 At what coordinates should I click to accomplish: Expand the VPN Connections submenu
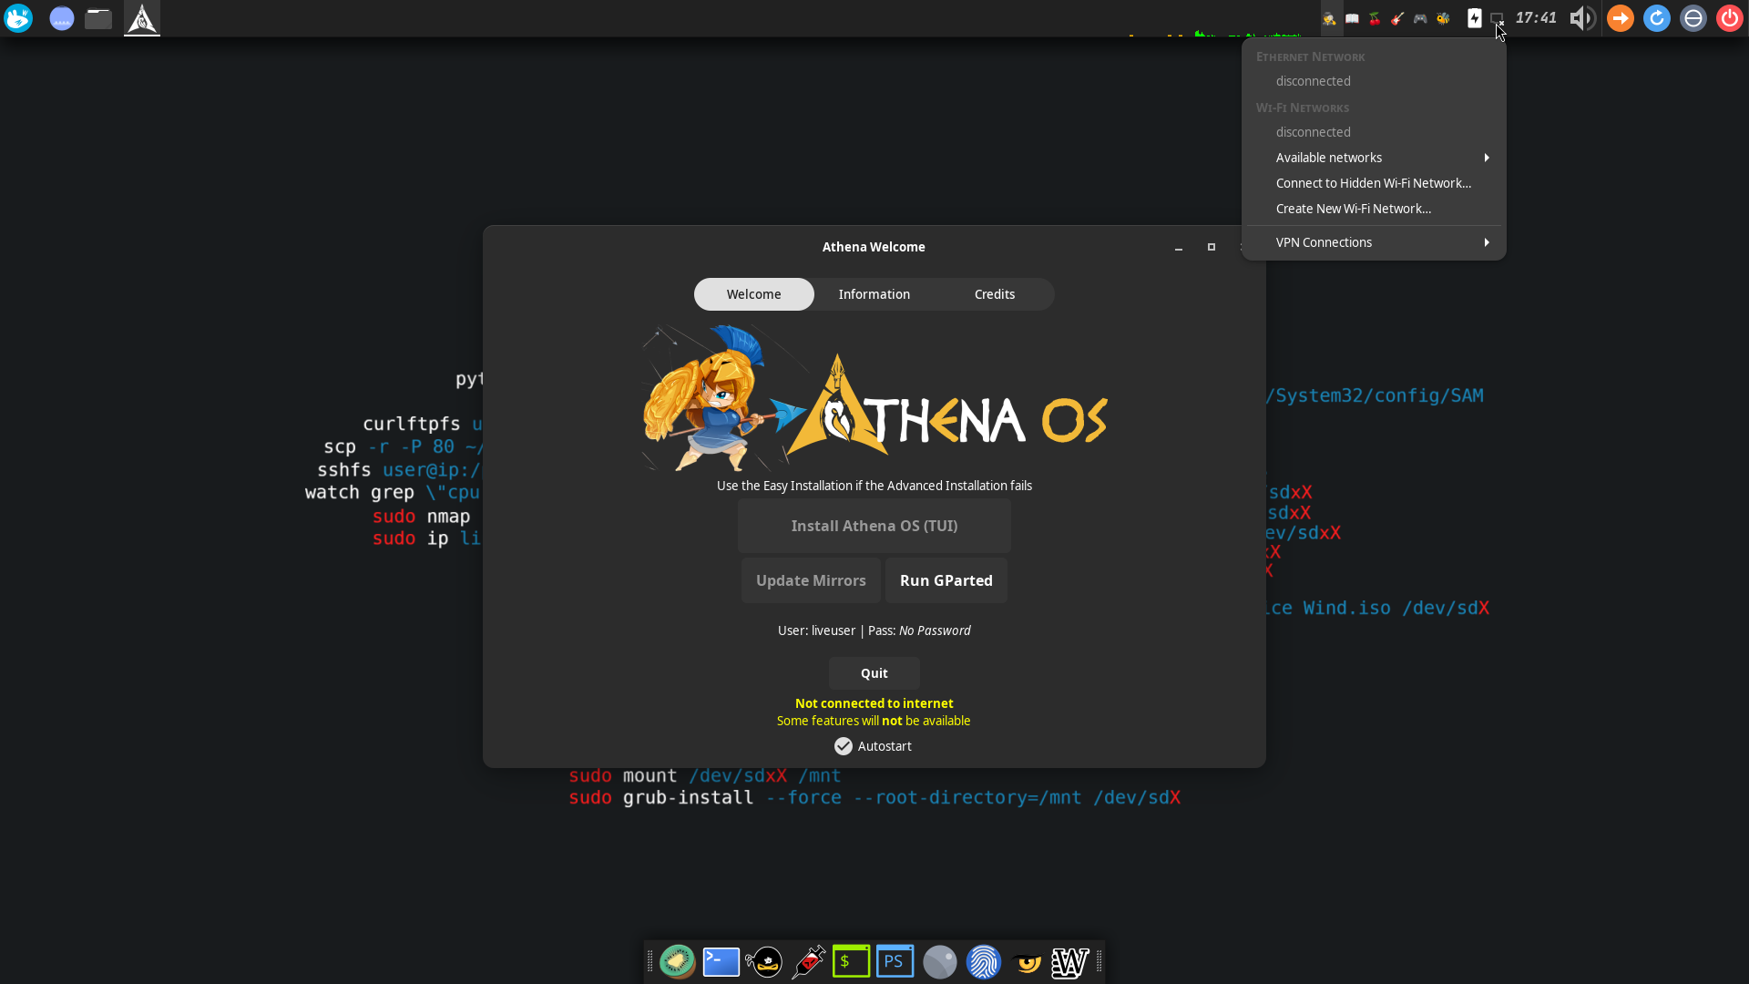1374,242
